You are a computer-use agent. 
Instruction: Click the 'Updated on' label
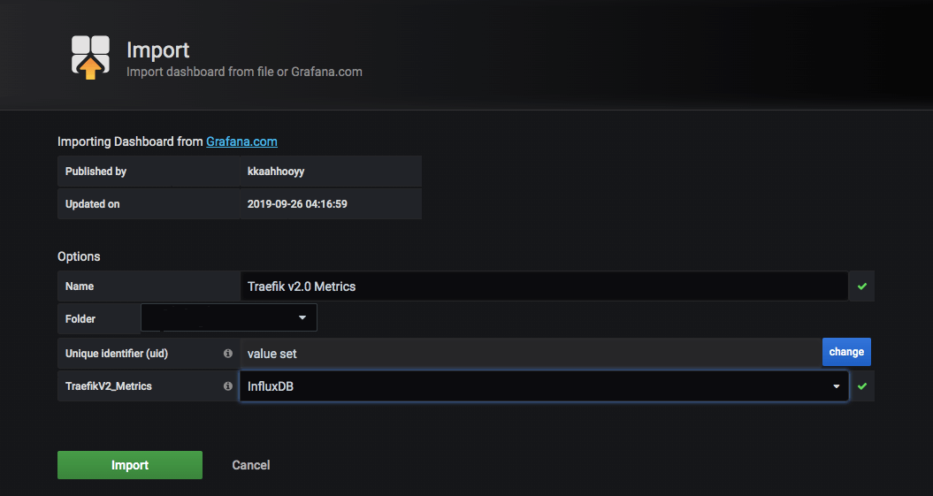92,204
